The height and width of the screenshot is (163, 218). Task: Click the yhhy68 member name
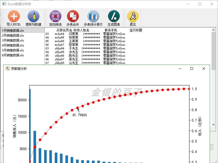(59, 63)
